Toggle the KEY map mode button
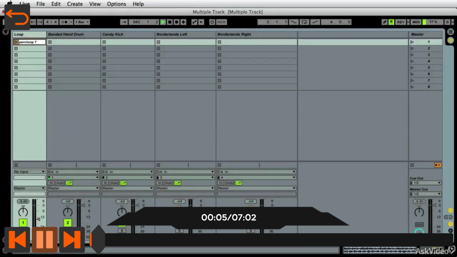The image size is (457, 257). click(x=401, y=22)
